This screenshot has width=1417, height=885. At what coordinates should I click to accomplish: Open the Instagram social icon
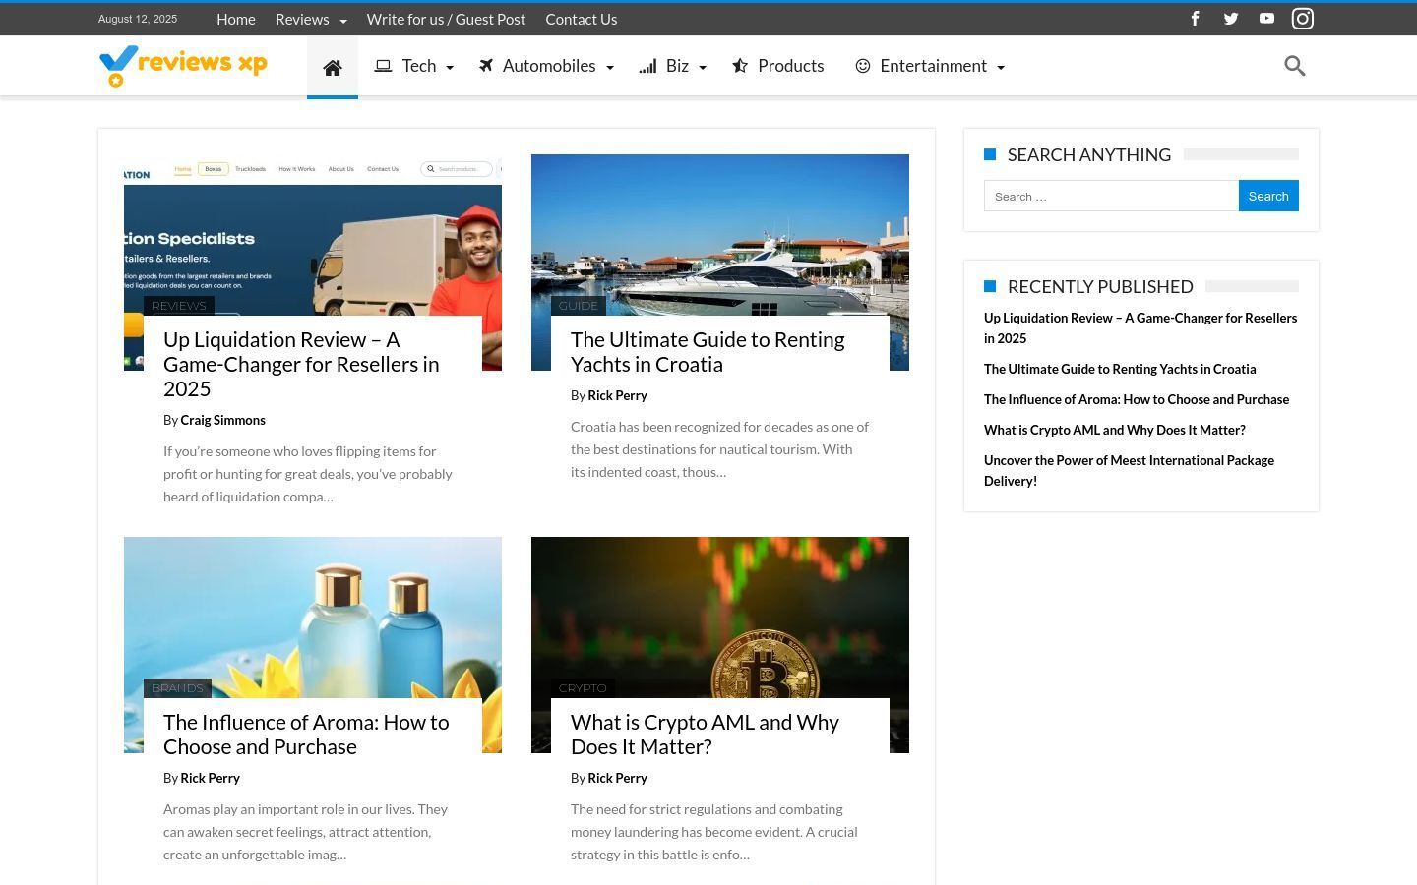pyautogui.click(x=1303, y=19)
